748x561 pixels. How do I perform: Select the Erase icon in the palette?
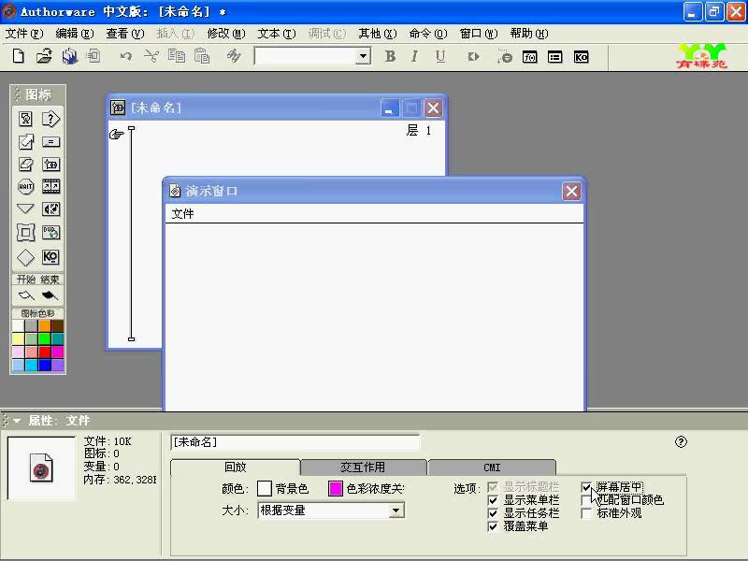coord(26,165)
